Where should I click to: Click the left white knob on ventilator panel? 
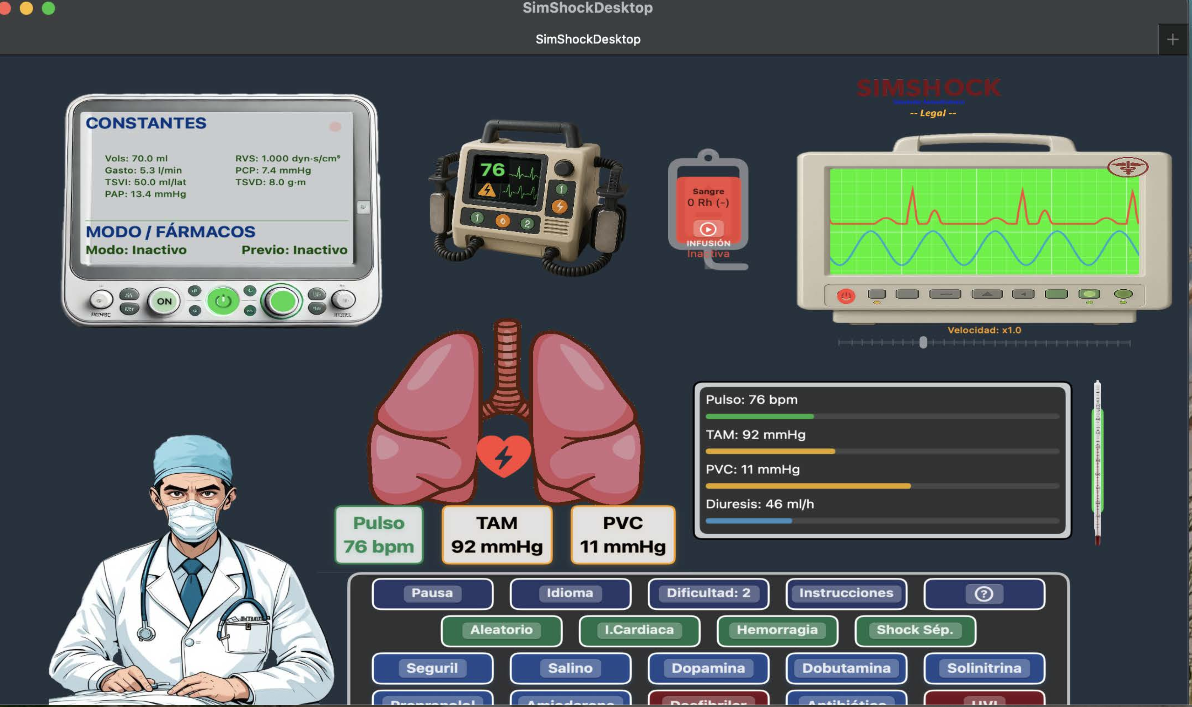click(x=101, y=300)
